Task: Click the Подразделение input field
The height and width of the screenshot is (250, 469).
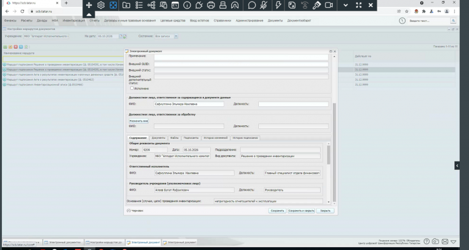Action: 280,150
